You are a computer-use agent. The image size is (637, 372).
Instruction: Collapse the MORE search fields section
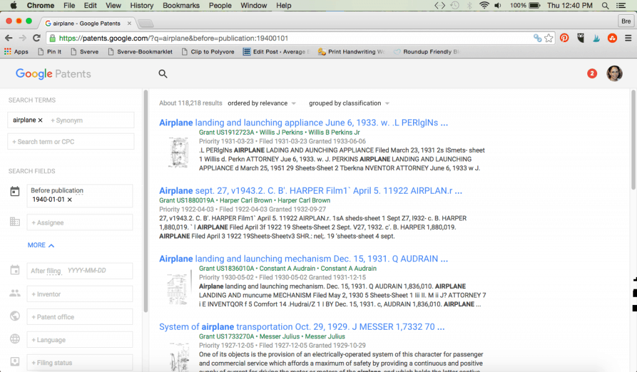[x=40, y=245]
